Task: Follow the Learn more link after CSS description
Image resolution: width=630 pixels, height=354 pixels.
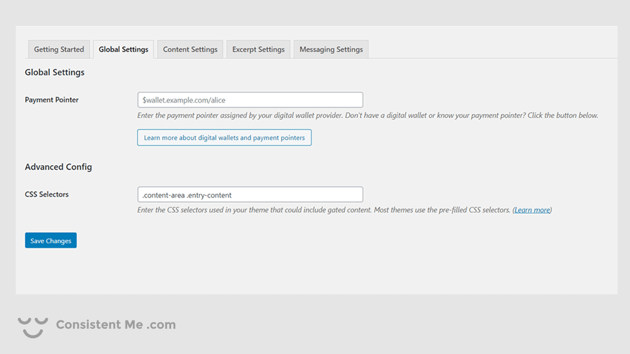Action: pos(532,210)
